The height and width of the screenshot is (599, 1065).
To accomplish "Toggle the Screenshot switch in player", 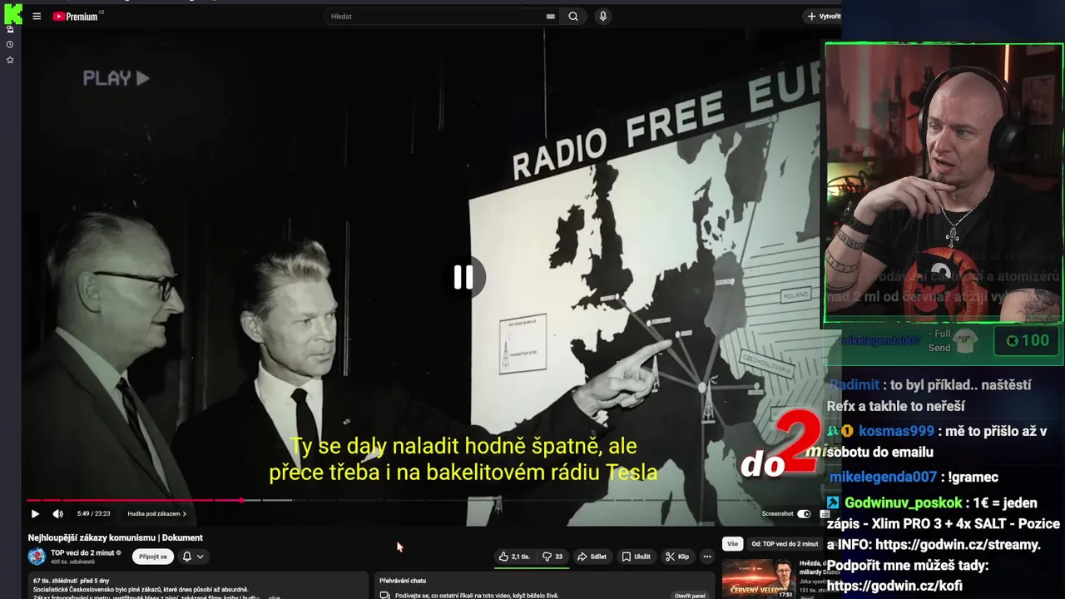I will click(804, 513).
